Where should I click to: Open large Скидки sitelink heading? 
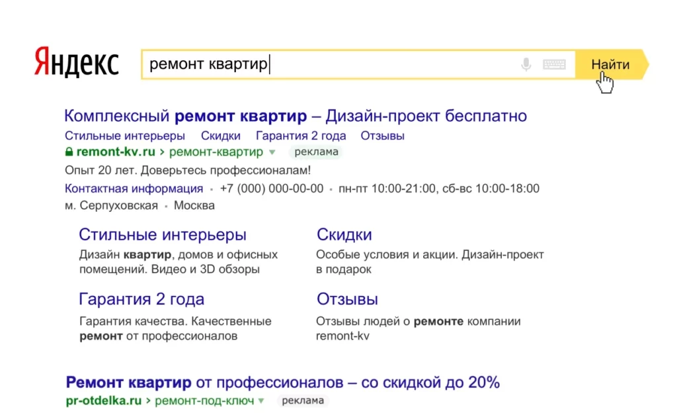coord(344,234)
